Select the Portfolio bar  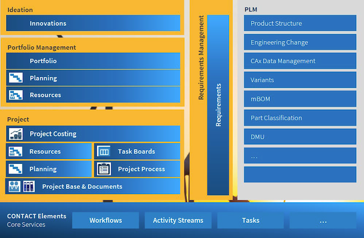click(x=93, y=61)
